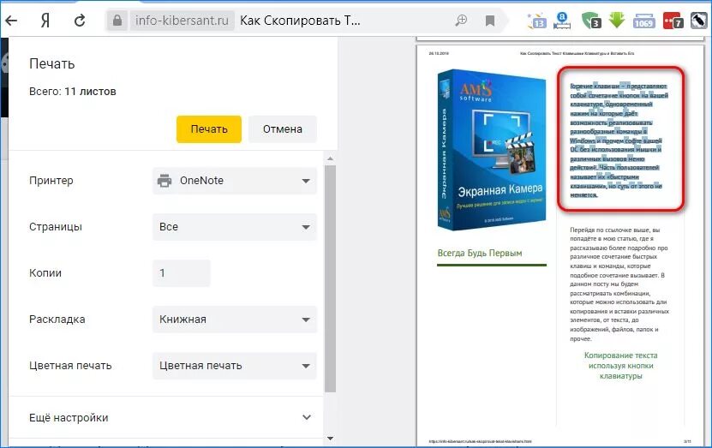Open the green download arrow extension
This screenshot has width=712, height=448.
[617, 21]
